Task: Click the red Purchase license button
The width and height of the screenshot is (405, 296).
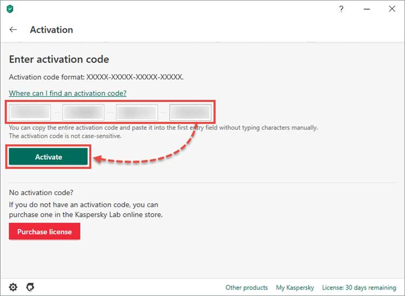Action: pyautogui.click(x=44, y=232)
